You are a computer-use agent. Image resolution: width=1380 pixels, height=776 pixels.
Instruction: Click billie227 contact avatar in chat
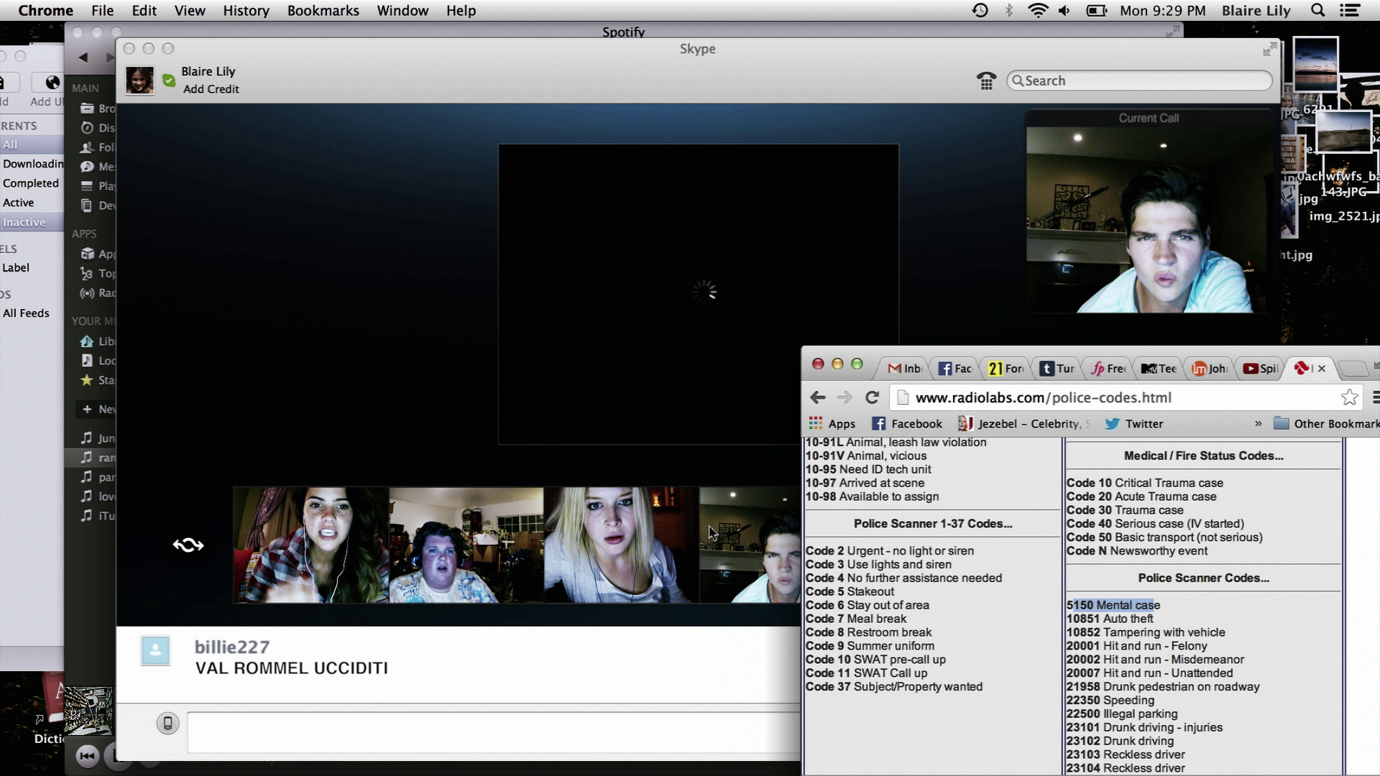tap(155, 650)
